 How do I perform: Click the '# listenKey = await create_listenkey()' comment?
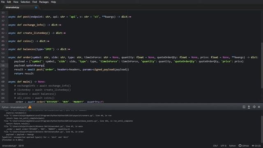pyautogui.click(x=42, y=90)
